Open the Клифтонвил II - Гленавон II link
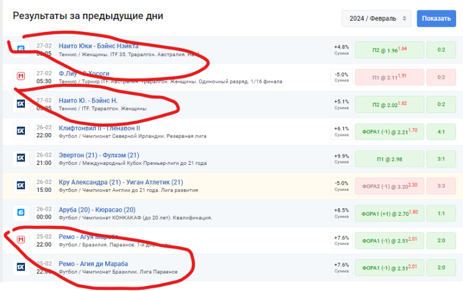The width and height of the screenshot is (463, 291). click(100, 128)
